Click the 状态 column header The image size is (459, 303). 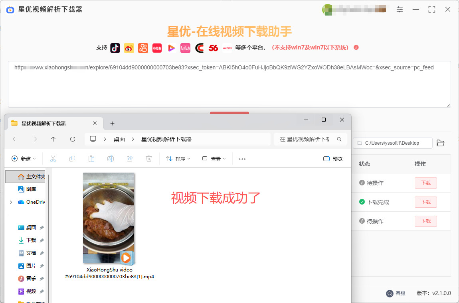pos(364,164)
